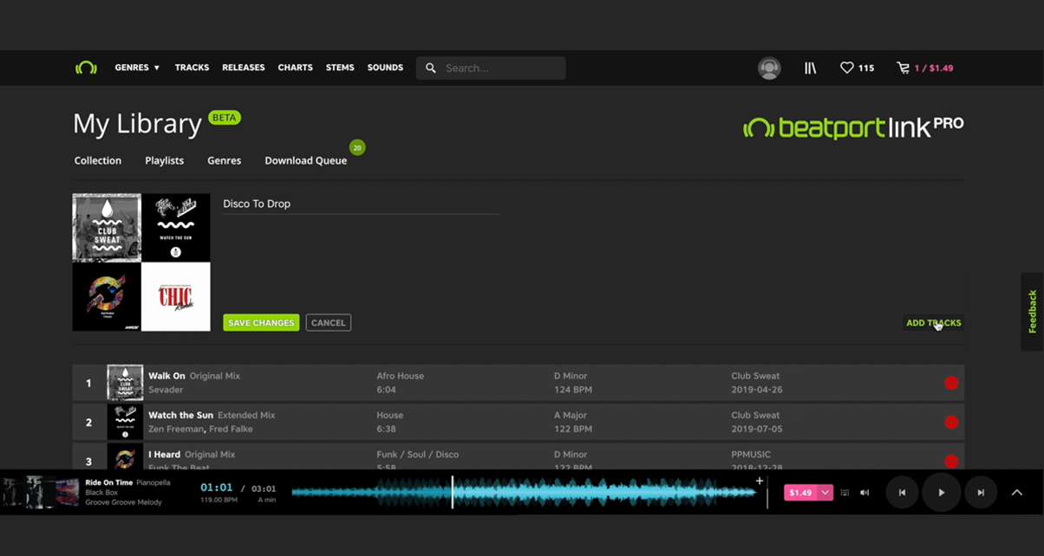1044x556 pixels.
Task: Skip to previous track in player
Action: point(902,493)
